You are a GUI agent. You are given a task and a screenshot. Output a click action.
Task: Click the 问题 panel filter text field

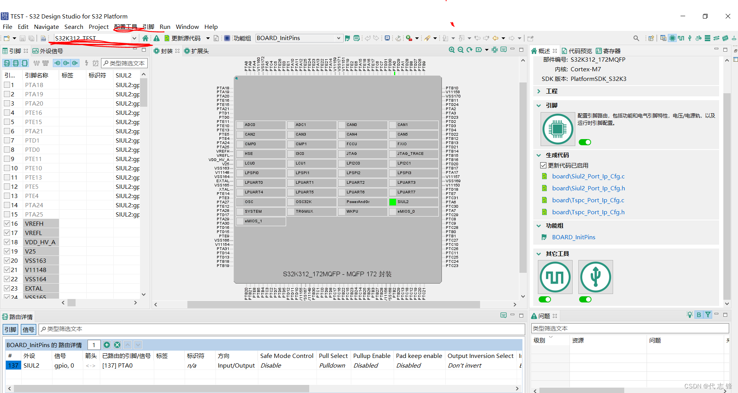point(630,328)
